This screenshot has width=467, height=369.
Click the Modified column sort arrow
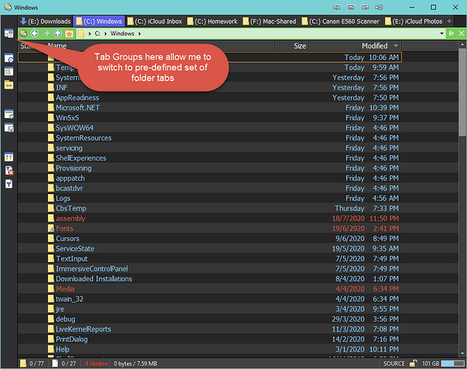click(395, 46)
